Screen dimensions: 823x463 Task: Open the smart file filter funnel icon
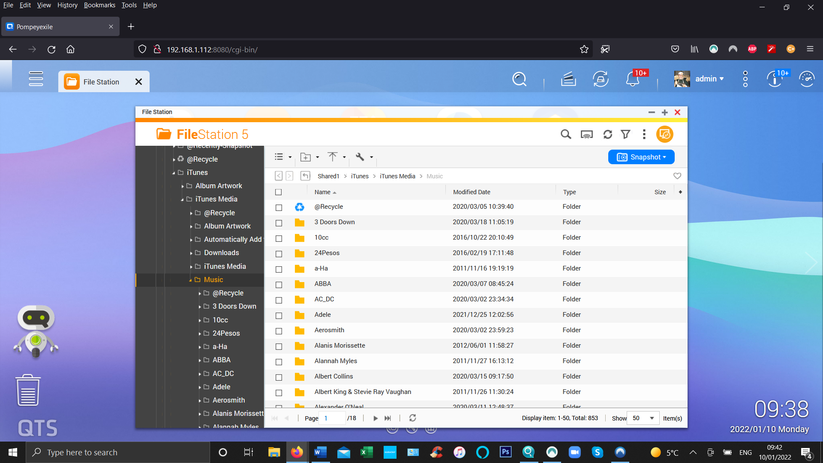click(625, 135)
